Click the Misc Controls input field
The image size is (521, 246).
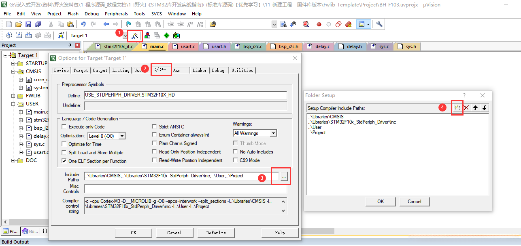[x=185, y=189]
